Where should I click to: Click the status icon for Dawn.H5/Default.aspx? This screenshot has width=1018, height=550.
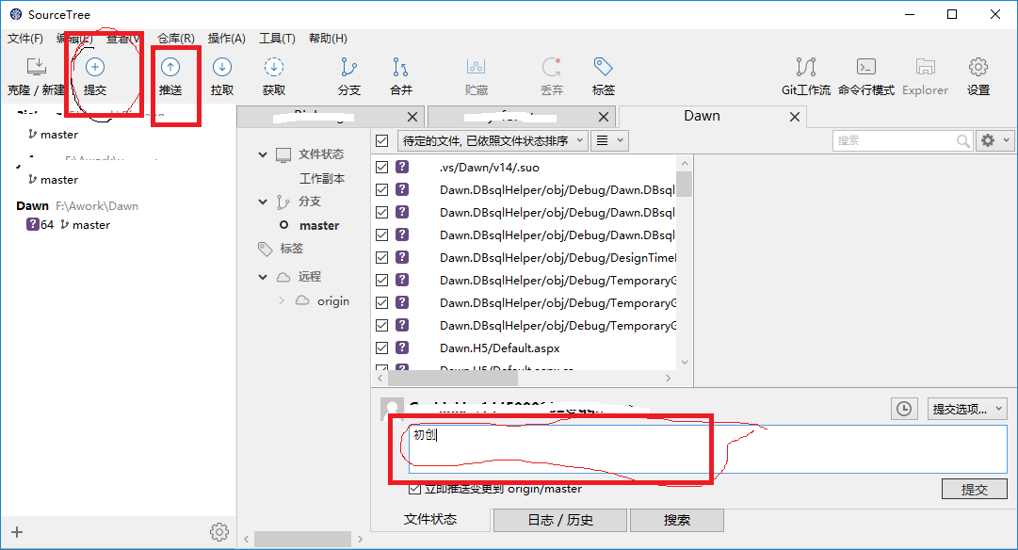coord(402,348)
